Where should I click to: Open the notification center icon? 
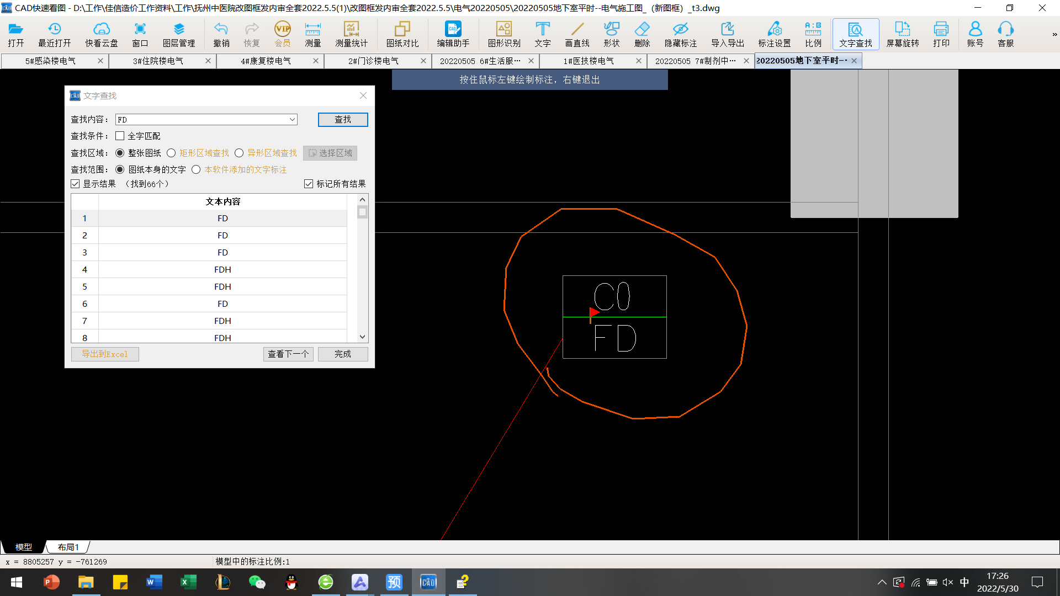pyautogui.click(x=1037, y=582)
